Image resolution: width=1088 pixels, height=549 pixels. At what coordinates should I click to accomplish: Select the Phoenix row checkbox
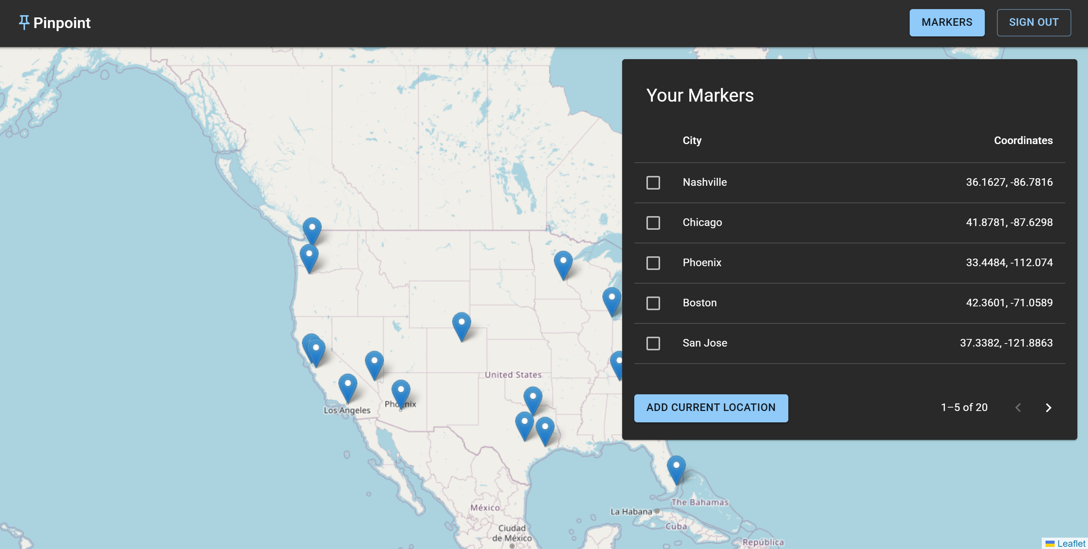[653, 263]
